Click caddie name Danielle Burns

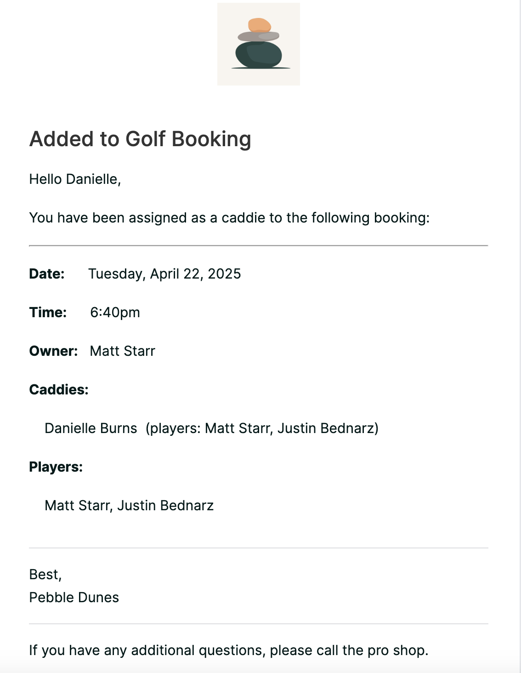click(91, 428)
